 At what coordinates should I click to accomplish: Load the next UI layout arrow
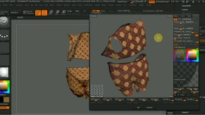pyautogui.click(x=177, y=2)
